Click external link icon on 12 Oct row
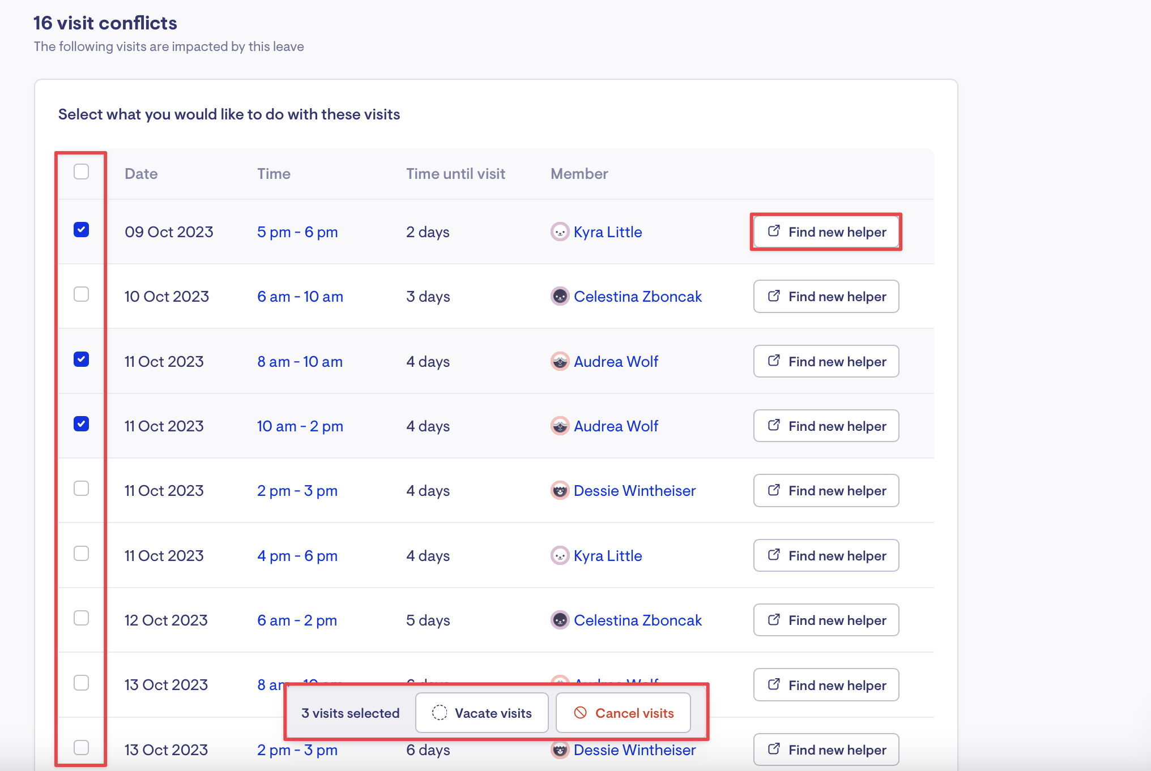The height and width of the screenshot is (771, 1151). pyautogui.click(x=774, y=620)
